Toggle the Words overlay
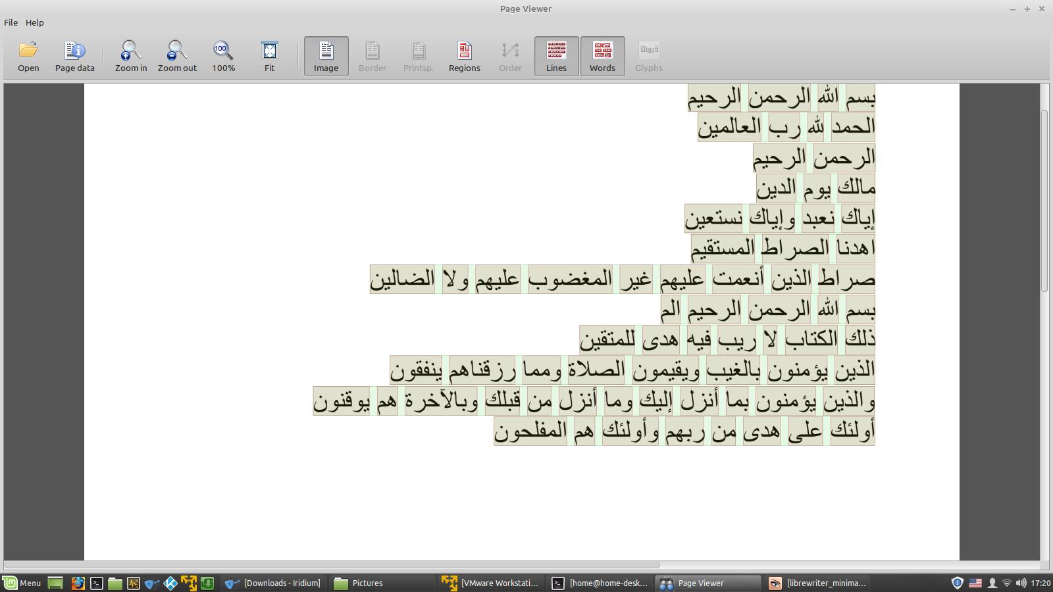 (x=602, y=56)
